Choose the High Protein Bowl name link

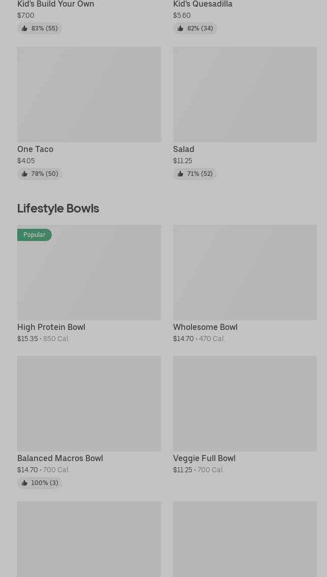tap(51, 327)
